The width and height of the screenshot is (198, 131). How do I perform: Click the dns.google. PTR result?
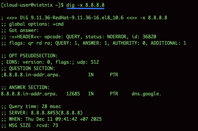[x=146, y=94]
